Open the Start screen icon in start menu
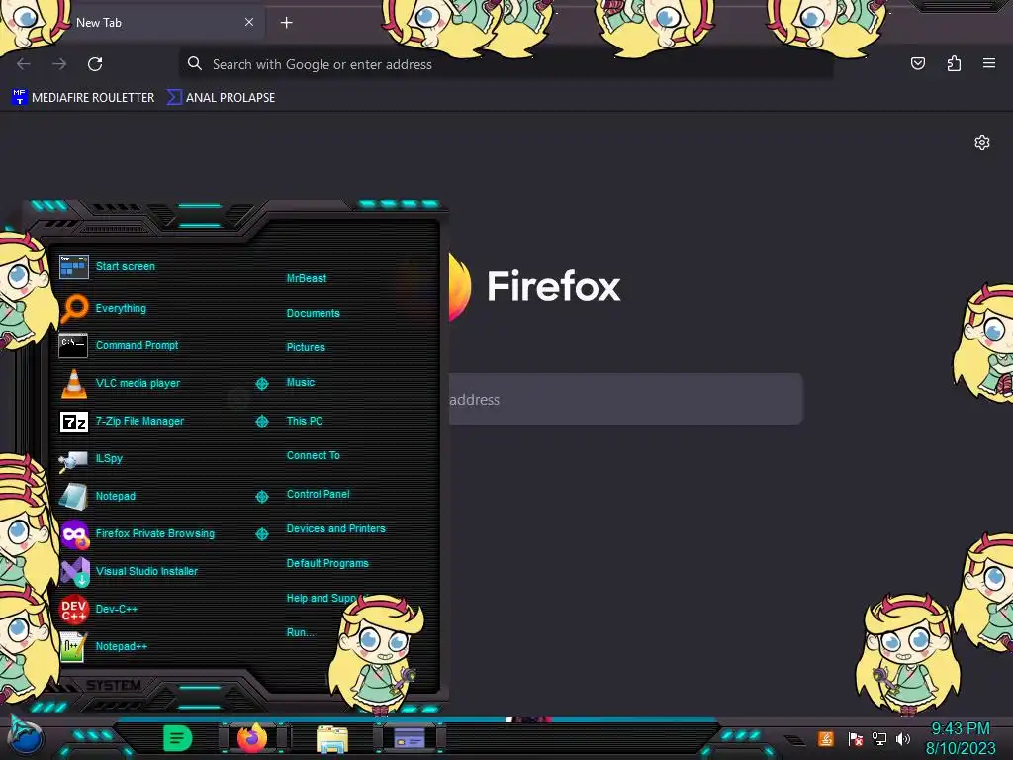Viewport: 1013px width, 760px height. point(73,266)
